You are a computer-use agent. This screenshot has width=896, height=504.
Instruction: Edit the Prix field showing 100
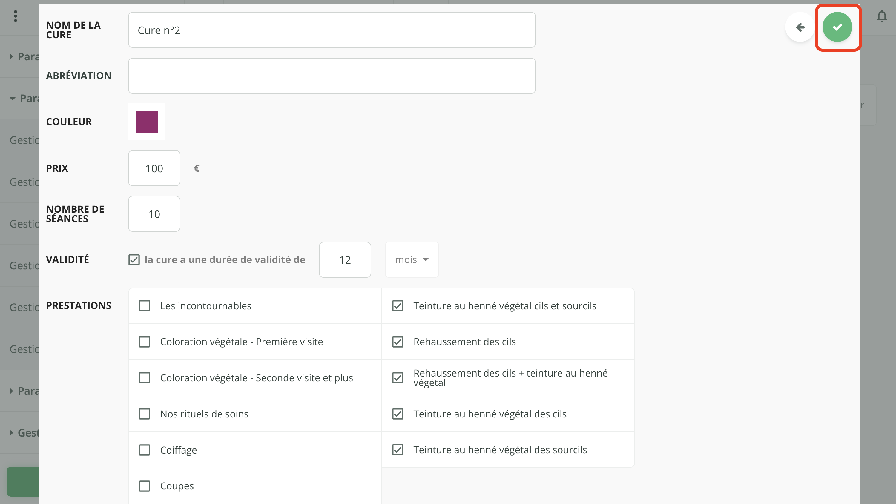[x=154, y=168]
